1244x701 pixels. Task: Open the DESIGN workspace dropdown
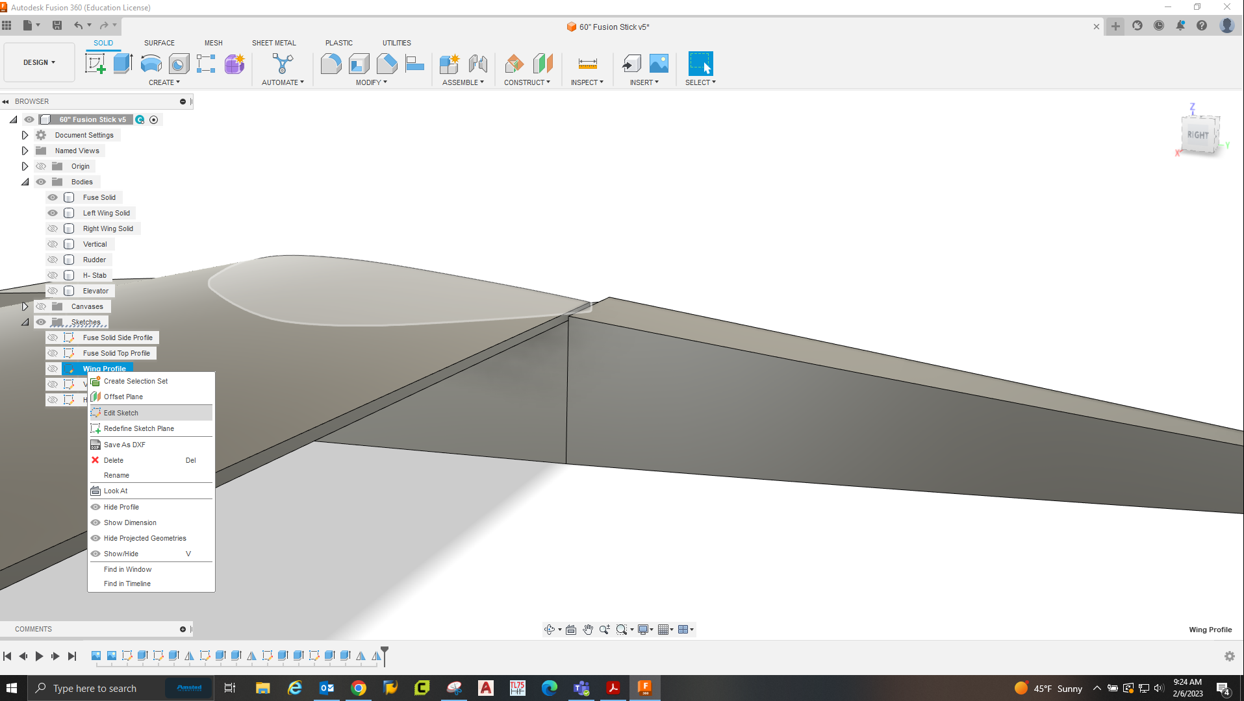coord(39,62)
